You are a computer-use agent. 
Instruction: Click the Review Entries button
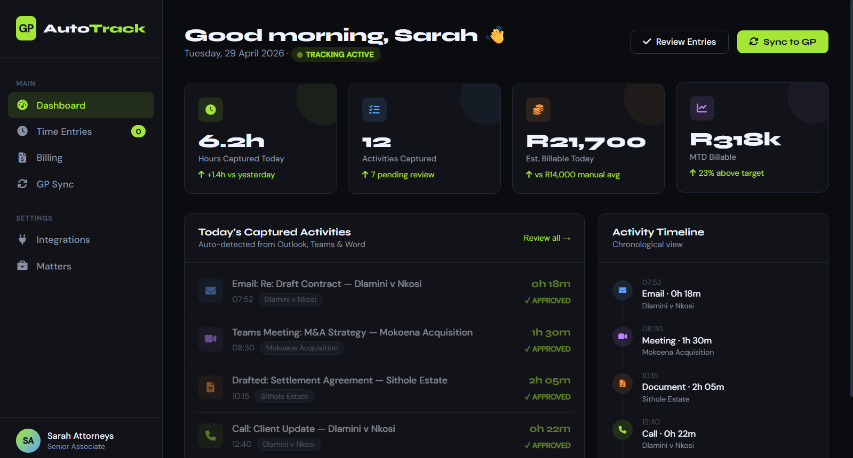[x=680, y=42]
